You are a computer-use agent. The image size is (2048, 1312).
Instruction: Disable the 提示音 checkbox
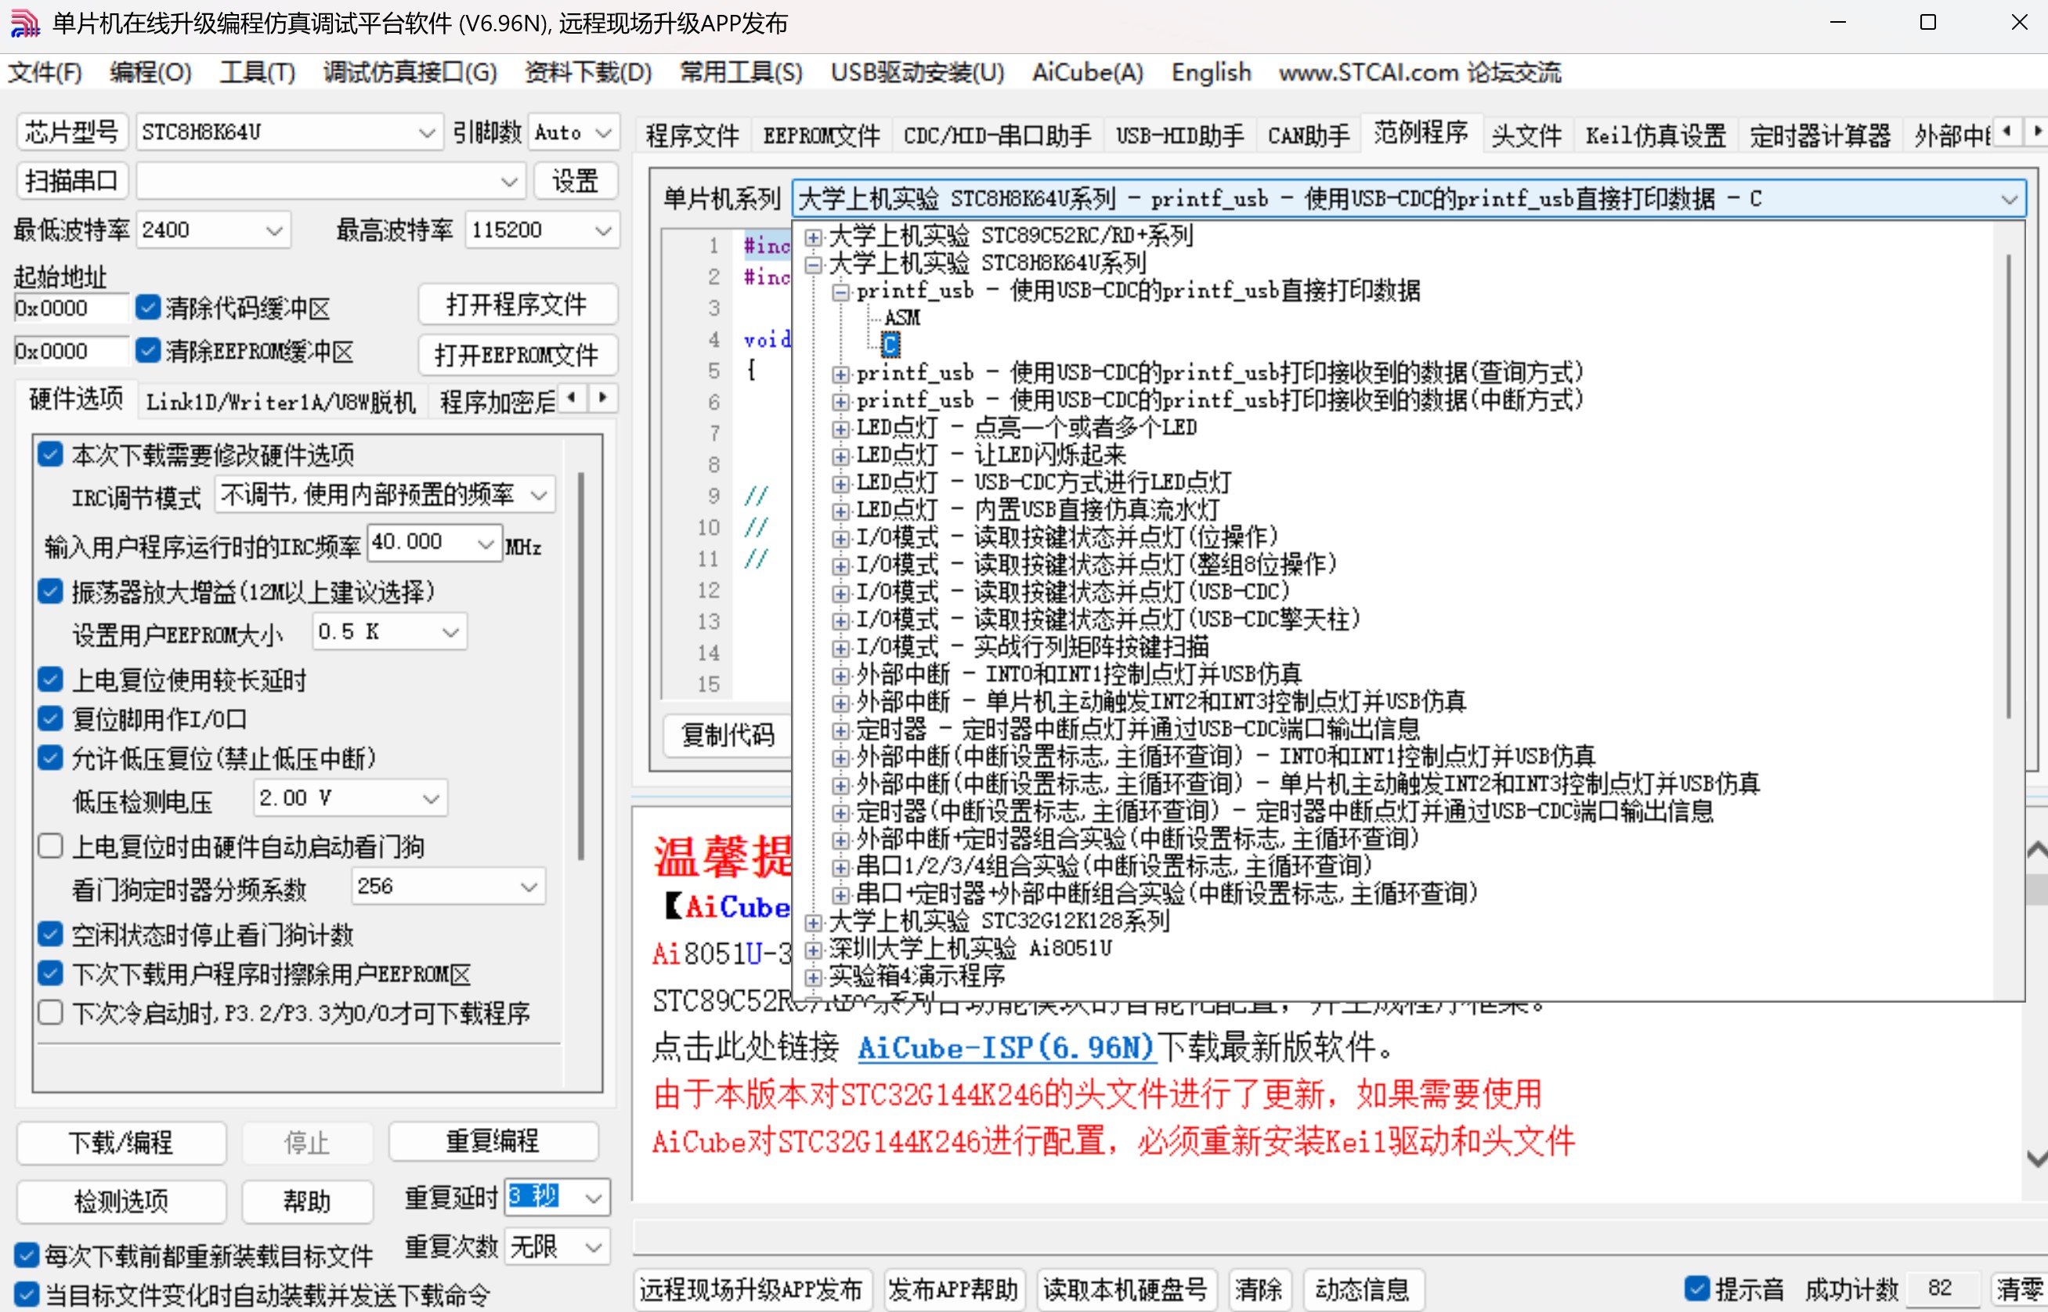(1699, 1289)
